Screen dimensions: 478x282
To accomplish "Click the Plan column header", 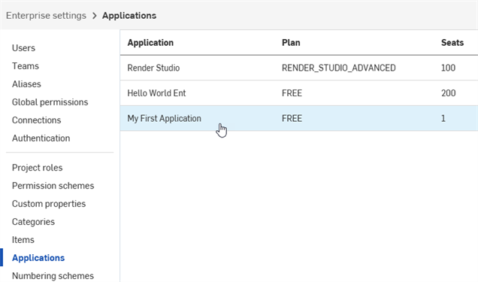I will [291, 43].
